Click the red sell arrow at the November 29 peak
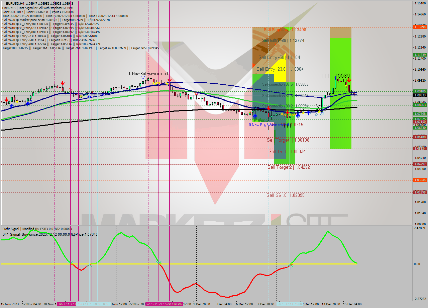428x308 pixels. click(170, 79)
